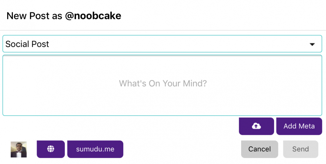Click the @noobcake username in header

coord(93,16)
